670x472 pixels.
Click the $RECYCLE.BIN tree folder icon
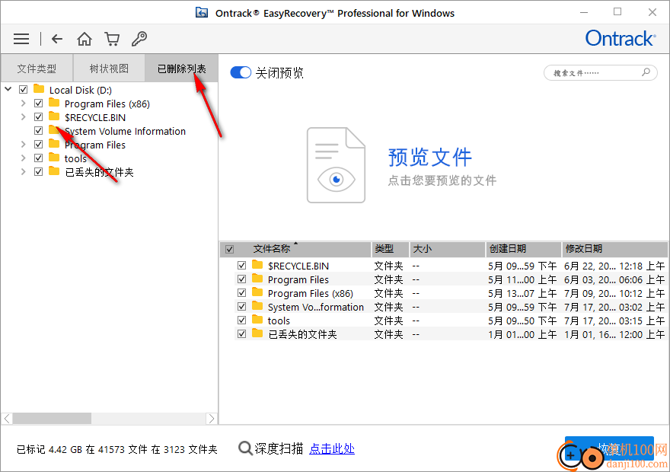tap(54, 116)
